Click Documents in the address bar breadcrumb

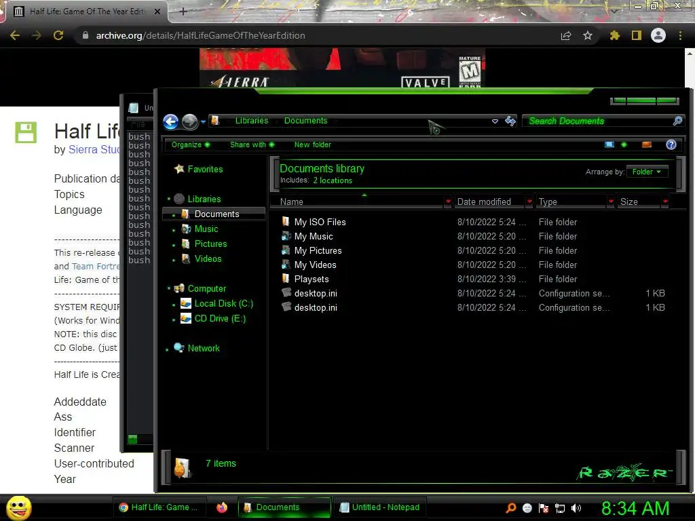[x=306, y=121]
